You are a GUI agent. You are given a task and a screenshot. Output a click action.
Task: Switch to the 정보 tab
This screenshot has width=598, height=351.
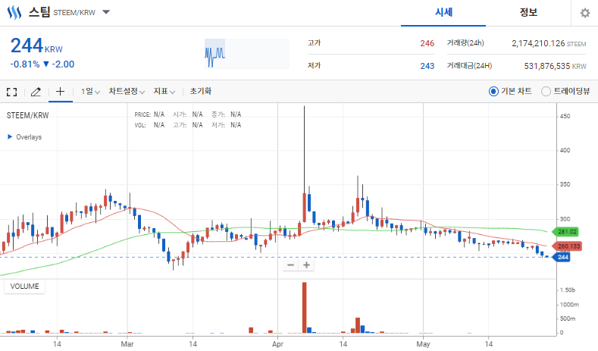(528, 13)
